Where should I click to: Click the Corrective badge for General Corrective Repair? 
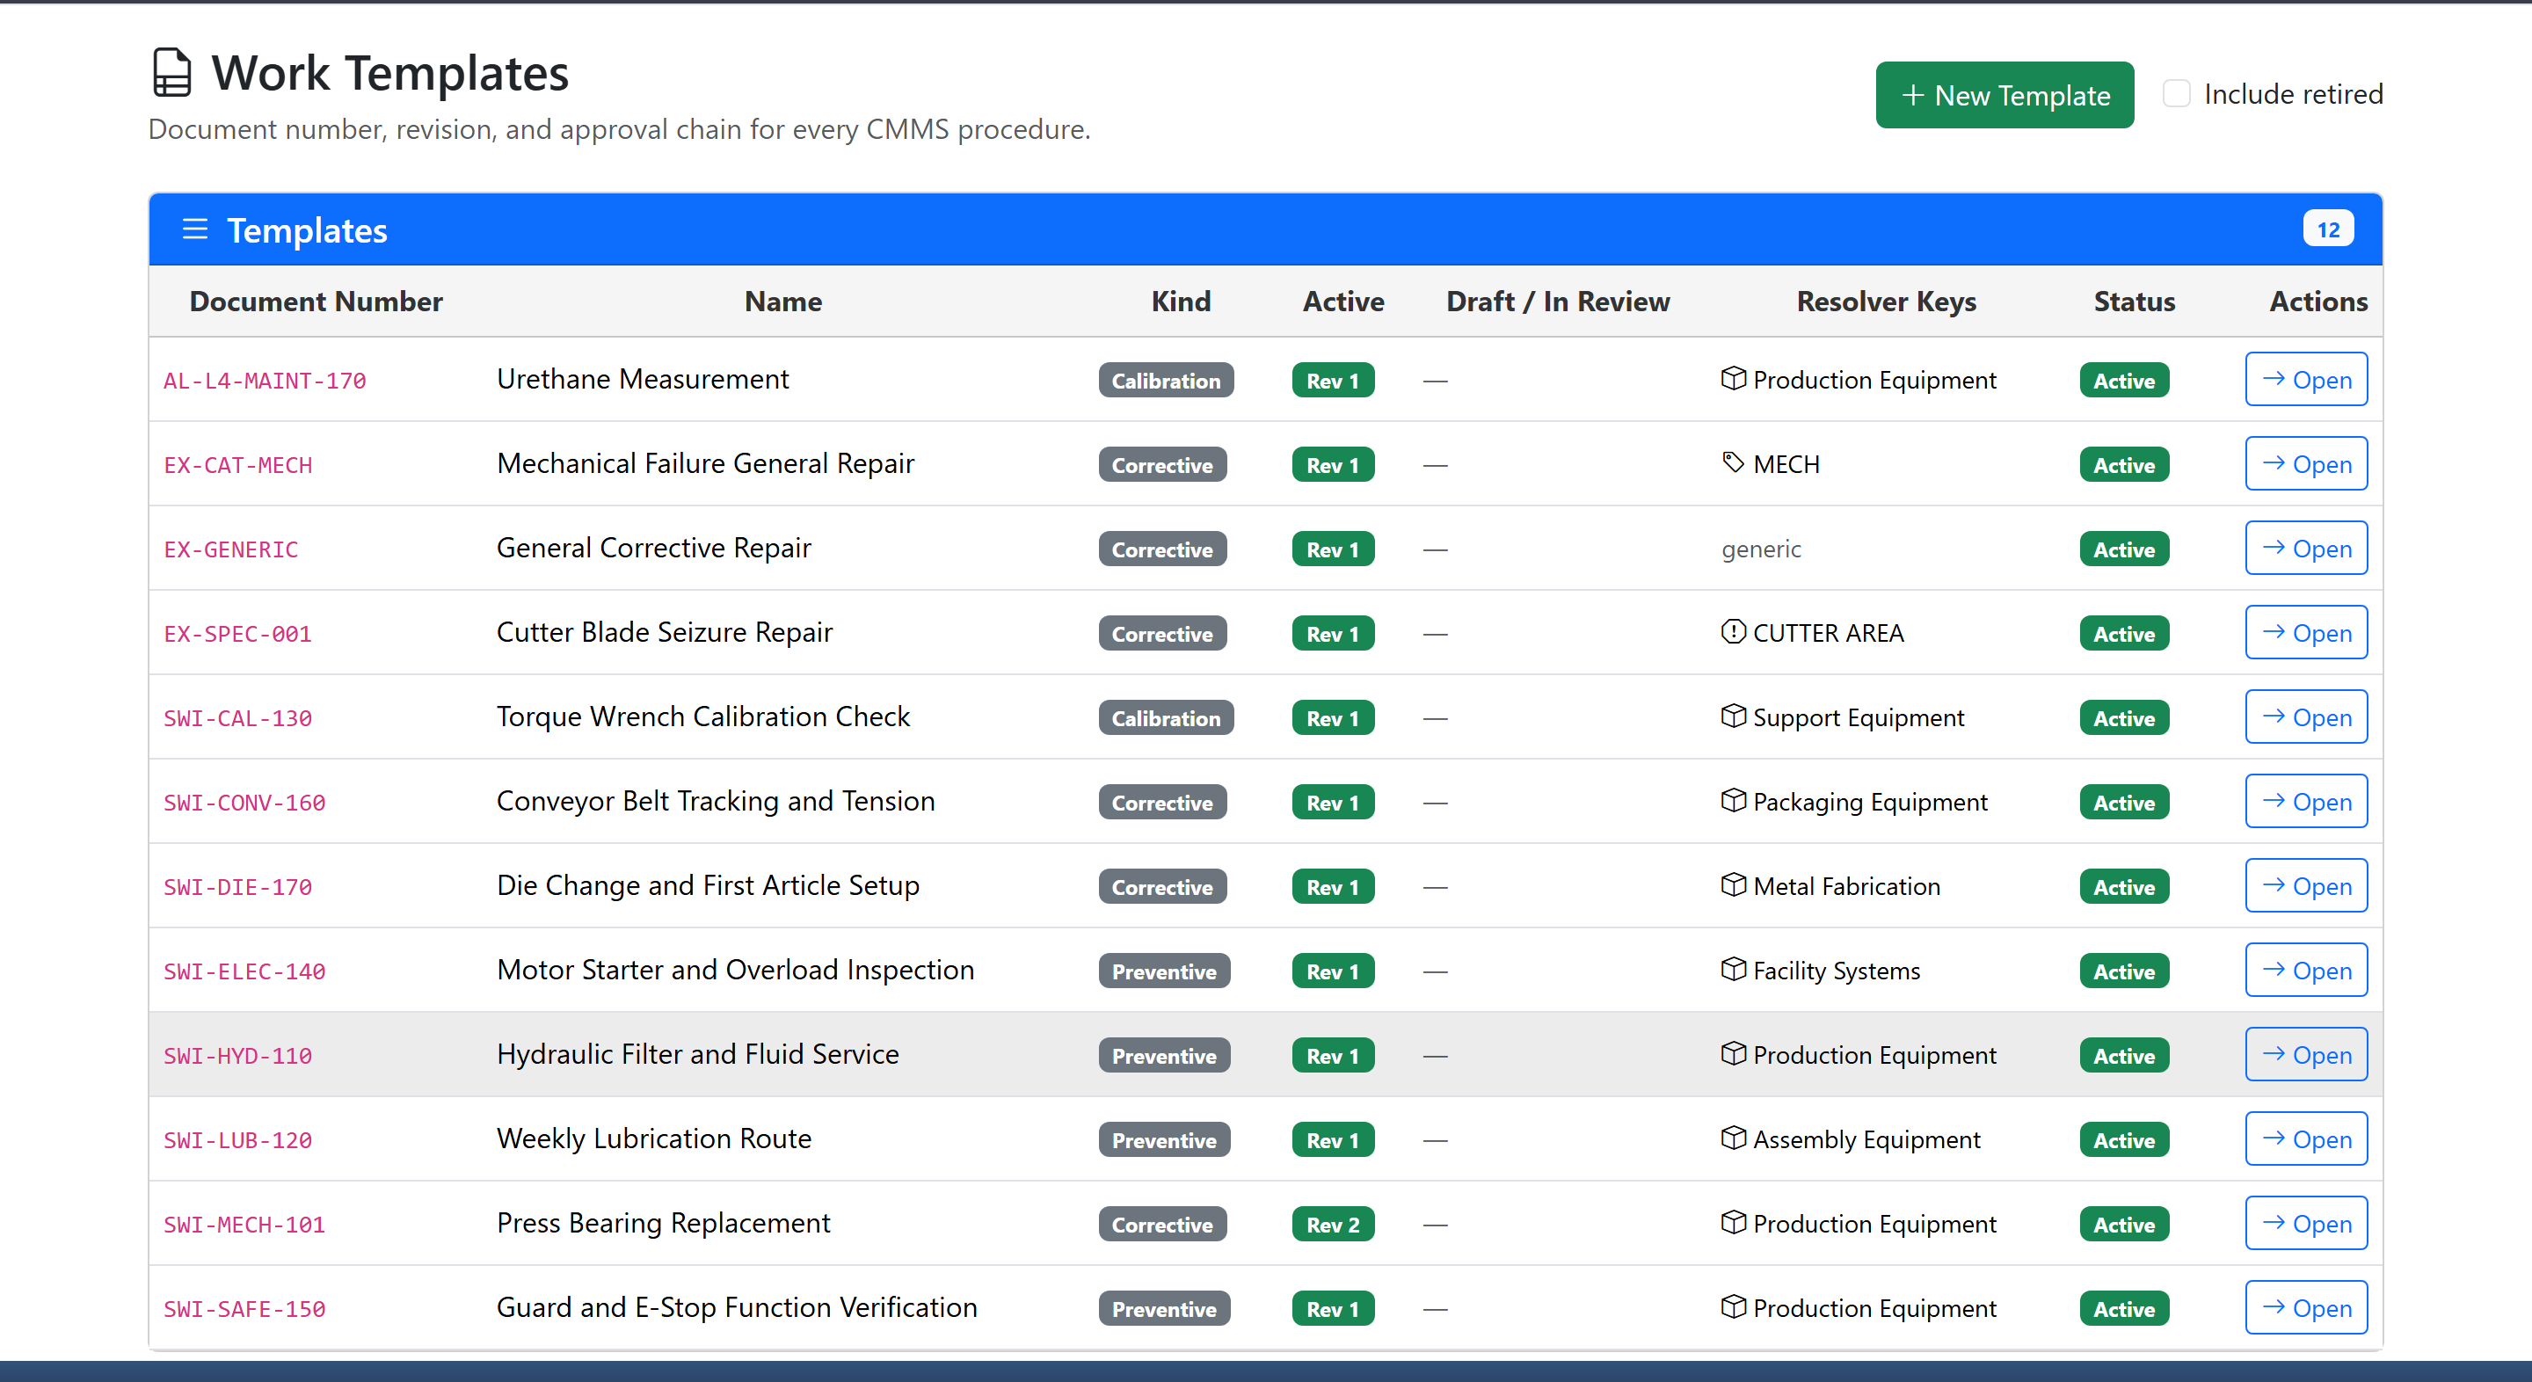1161,549
